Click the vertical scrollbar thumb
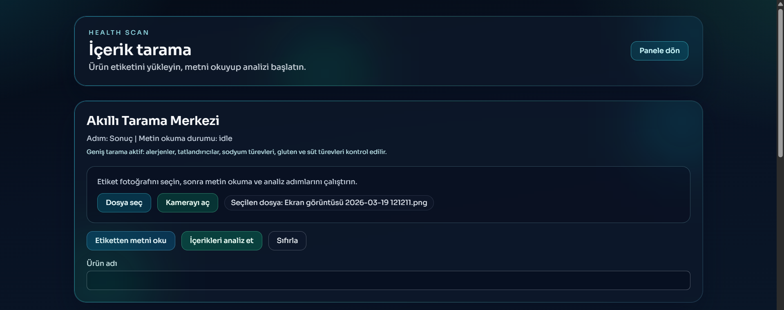784x310 pixels. tap(780, 82)
